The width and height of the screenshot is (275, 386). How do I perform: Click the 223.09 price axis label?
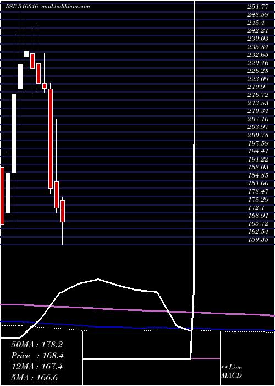tap(258, 79)
